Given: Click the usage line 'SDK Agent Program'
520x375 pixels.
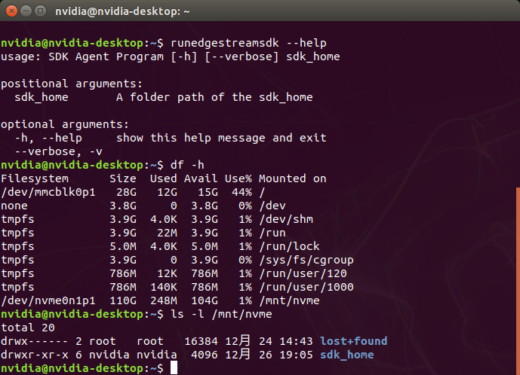Looking at the screenshot, I should [x=106, y=56].
